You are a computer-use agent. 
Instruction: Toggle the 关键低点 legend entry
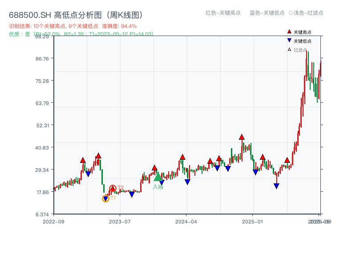coord(299,41)
